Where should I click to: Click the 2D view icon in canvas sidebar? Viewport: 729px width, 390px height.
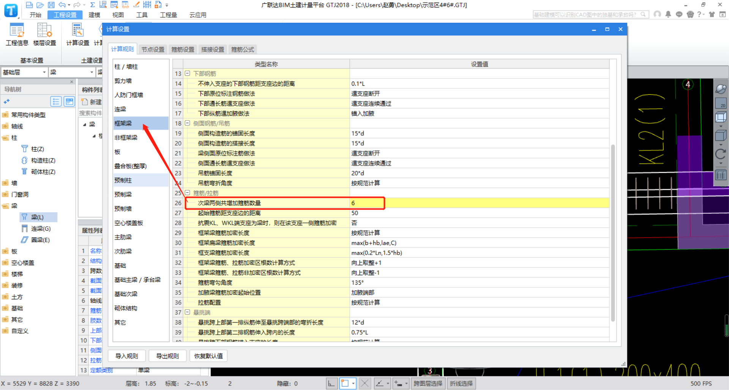[x=720, y=103]
